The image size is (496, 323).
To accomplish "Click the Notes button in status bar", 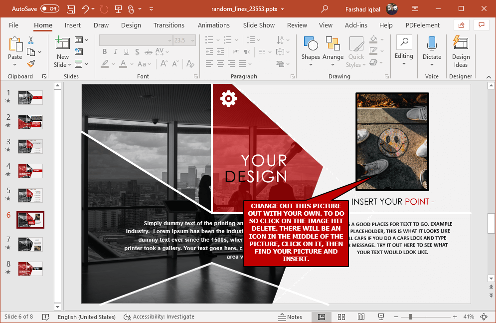I will tap(292, 317).
